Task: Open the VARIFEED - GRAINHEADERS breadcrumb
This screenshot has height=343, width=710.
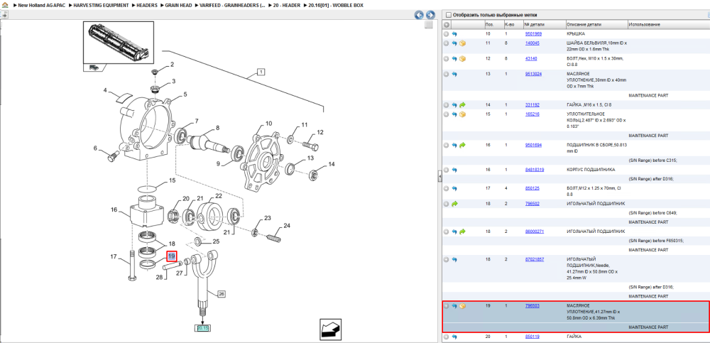Action: (233, 6)
